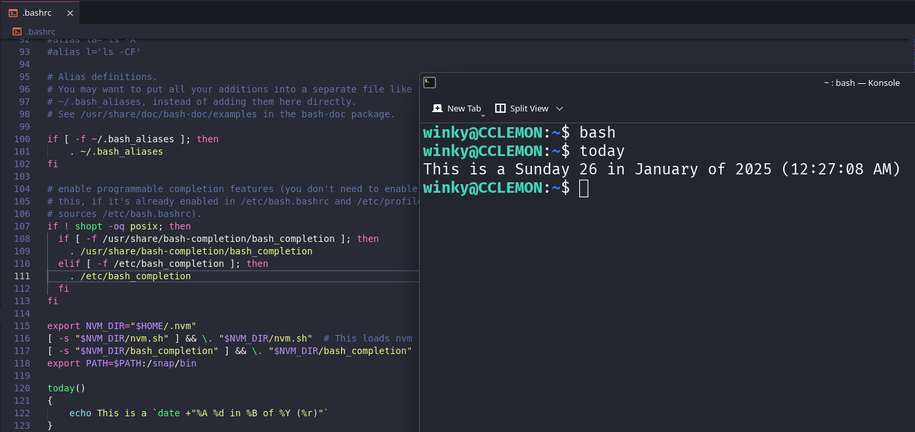
Task: Click the New Tab plus icon
Action: (x=437, y=108)
